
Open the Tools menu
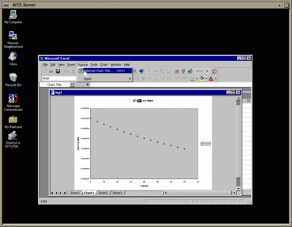[94, 65]
